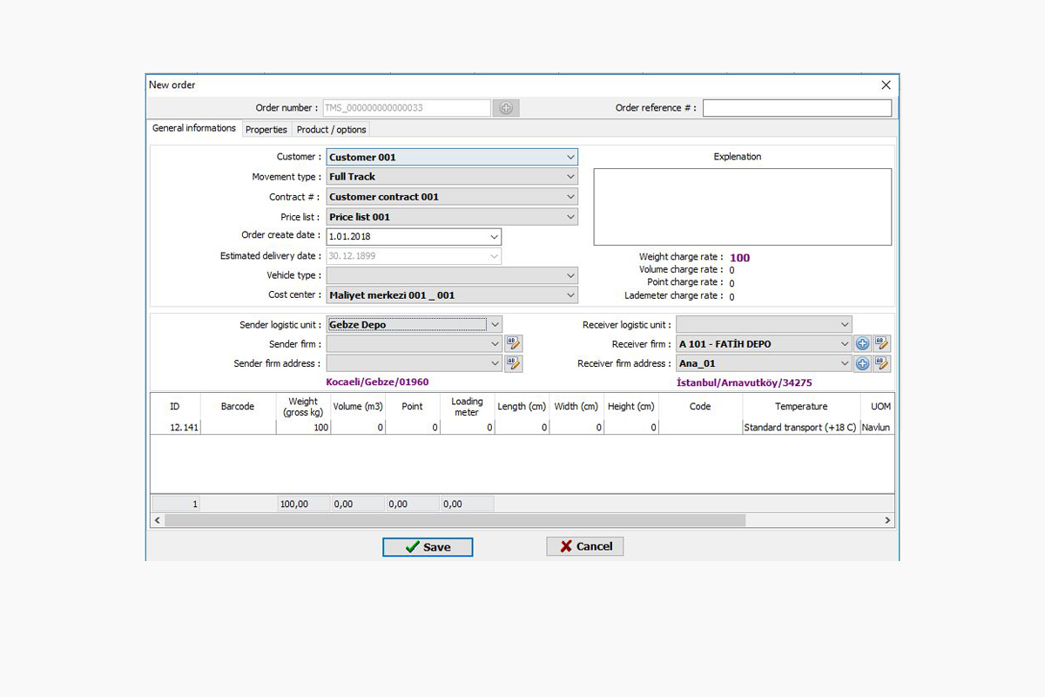
Task: Click the plus icon beside Order number
Action: tap(506, 108)
